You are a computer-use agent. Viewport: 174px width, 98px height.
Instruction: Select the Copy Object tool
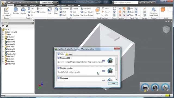coord(86,12)
